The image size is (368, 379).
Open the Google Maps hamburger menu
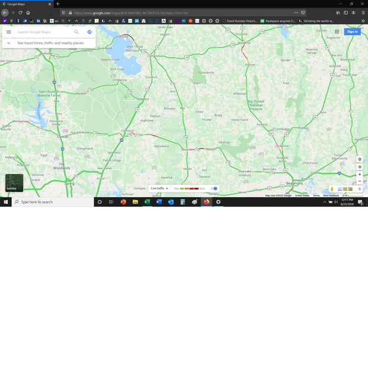[9, 32]
